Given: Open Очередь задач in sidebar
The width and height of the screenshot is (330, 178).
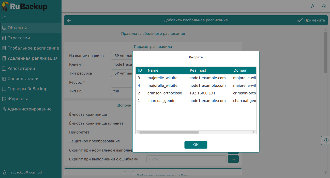Looking at the screenshot, I should point(23,79).
